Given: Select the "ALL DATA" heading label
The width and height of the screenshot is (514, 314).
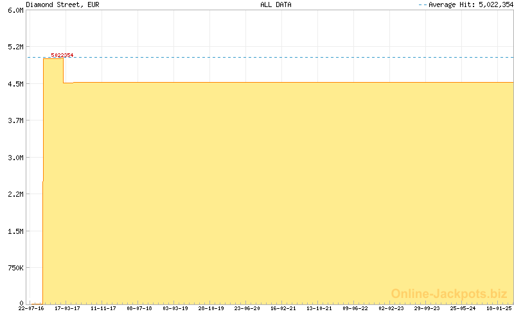Looking at the screenshot, I should pyautogui.click(x=276, y=4).
